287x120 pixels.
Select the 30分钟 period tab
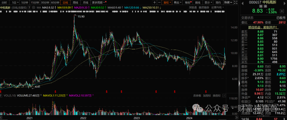[45, 3]
